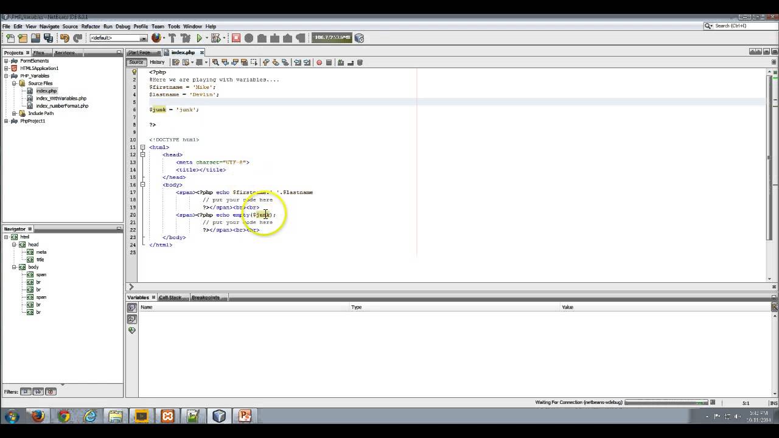The width and height of the screenshot is (779, 438).
Task: Click the Redo arrow icon
Action: (77, 38)
